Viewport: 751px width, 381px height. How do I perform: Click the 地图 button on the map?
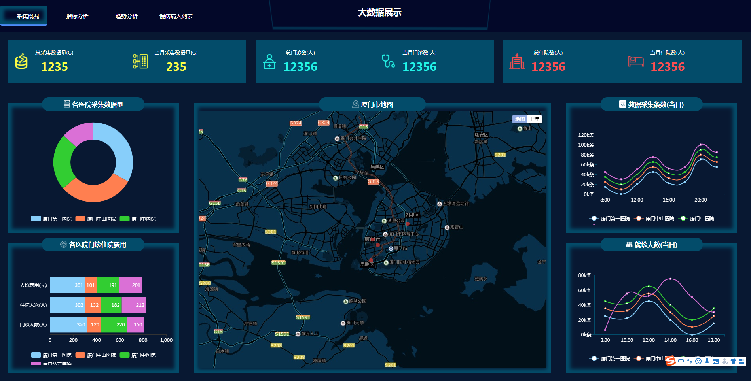coord(520,119)
